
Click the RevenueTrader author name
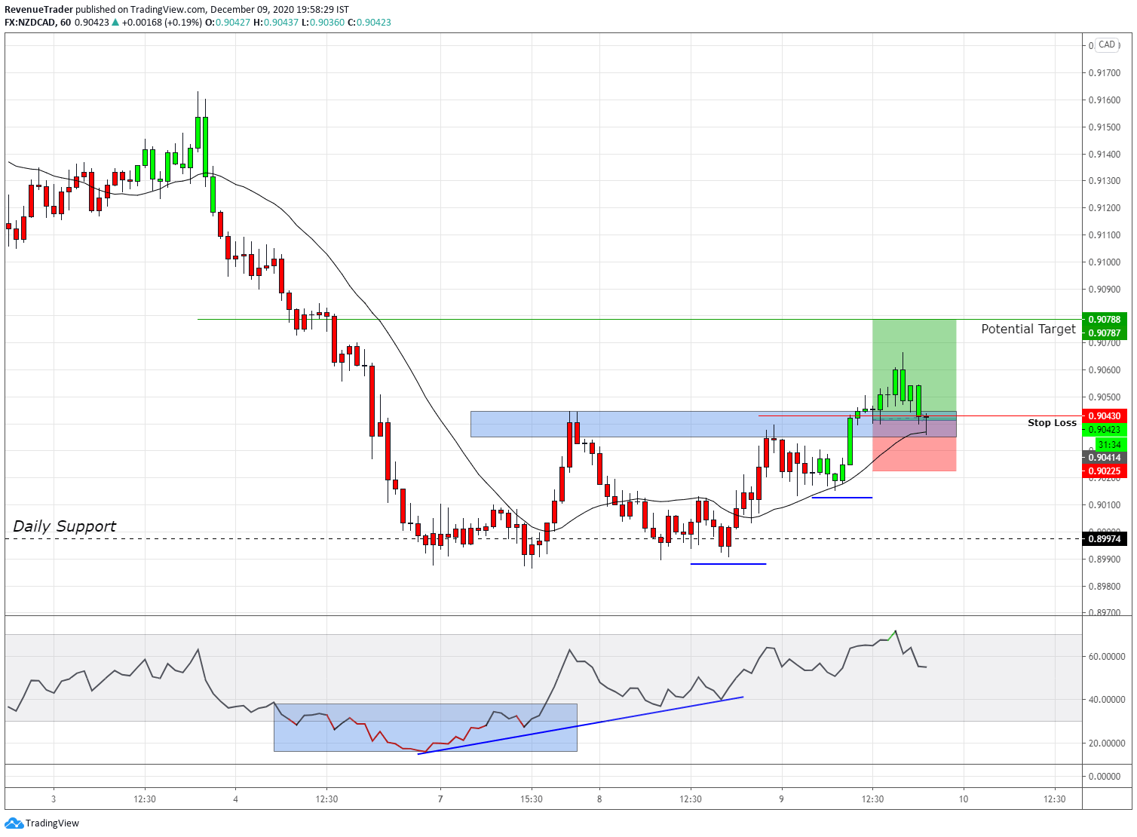39,10
